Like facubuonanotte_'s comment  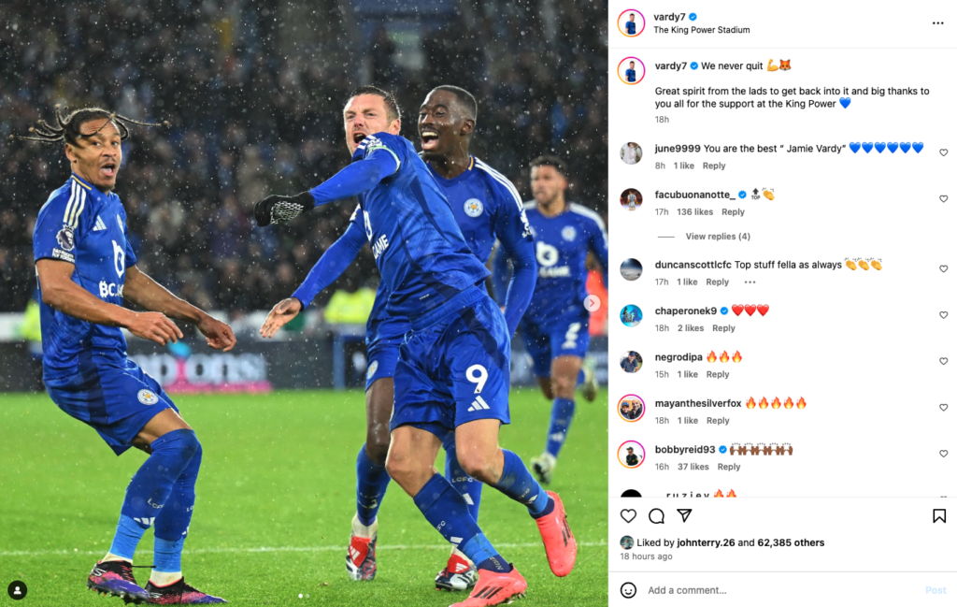943,199
